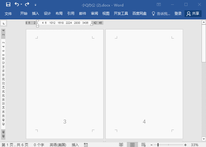
Task: Click the zoom out minus button
Action: click(x=152, y=145)
